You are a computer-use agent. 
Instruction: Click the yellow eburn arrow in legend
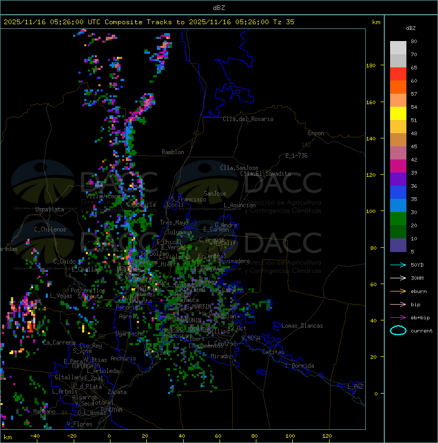398,291
